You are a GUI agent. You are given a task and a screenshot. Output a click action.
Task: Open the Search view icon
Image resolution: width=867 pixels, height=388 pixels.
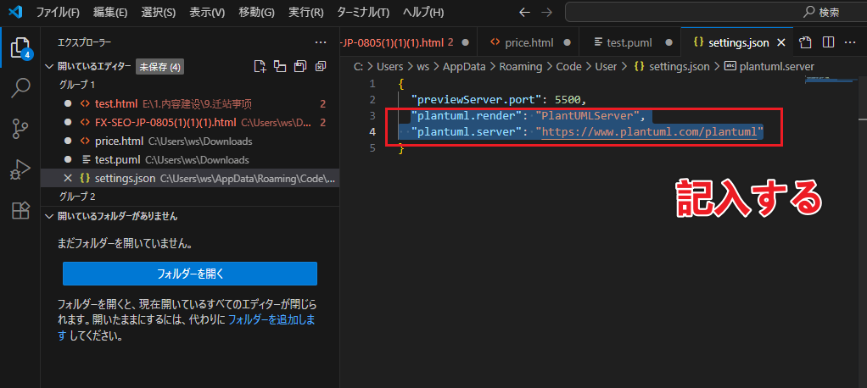pos(20,87)
